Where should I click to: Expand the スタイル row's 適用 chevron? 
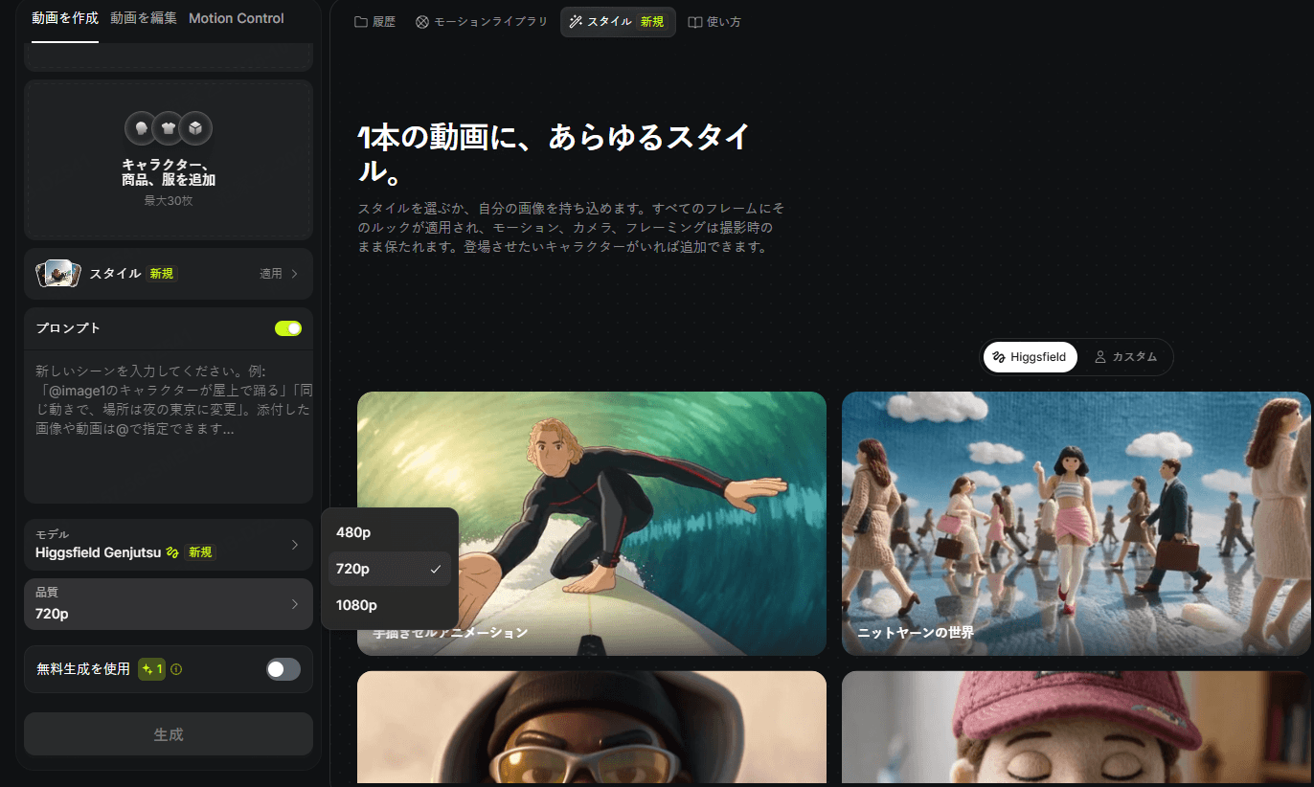(x=294, y=274)
